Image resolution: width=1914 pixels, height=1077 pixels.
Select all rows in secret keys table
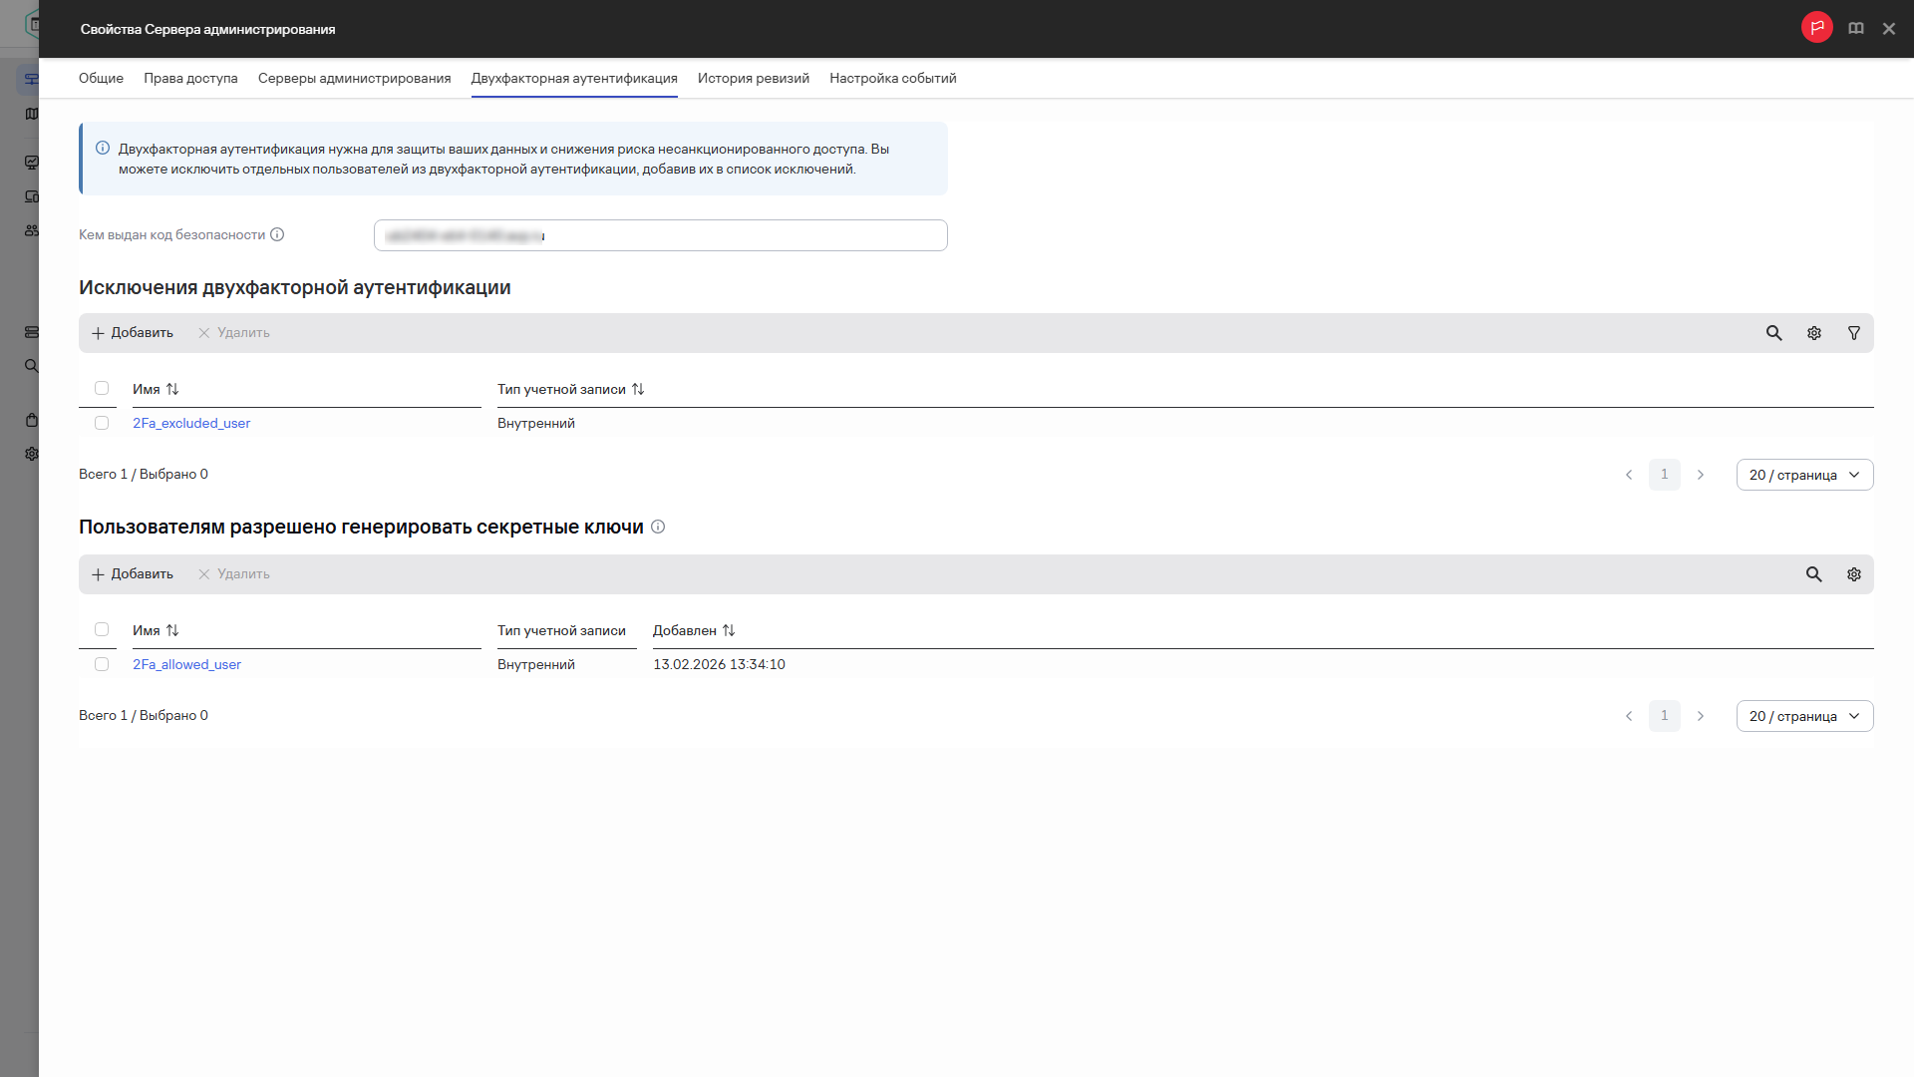tap(102, 629)
